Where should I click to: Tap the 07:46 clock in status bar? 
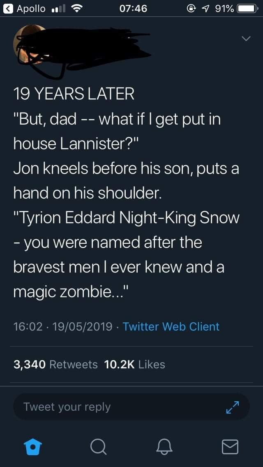[131, 8]
